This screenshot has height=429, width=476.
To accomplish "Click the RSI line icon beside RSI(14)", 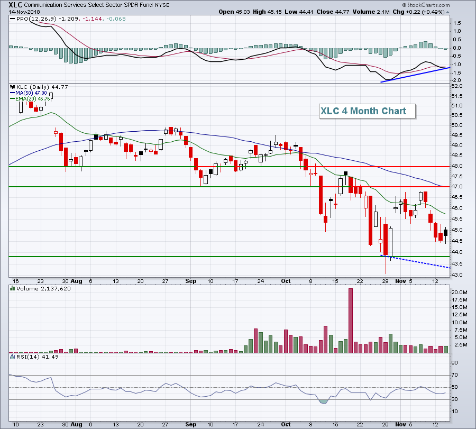I will pyautogui.click(x=13, y=357).
